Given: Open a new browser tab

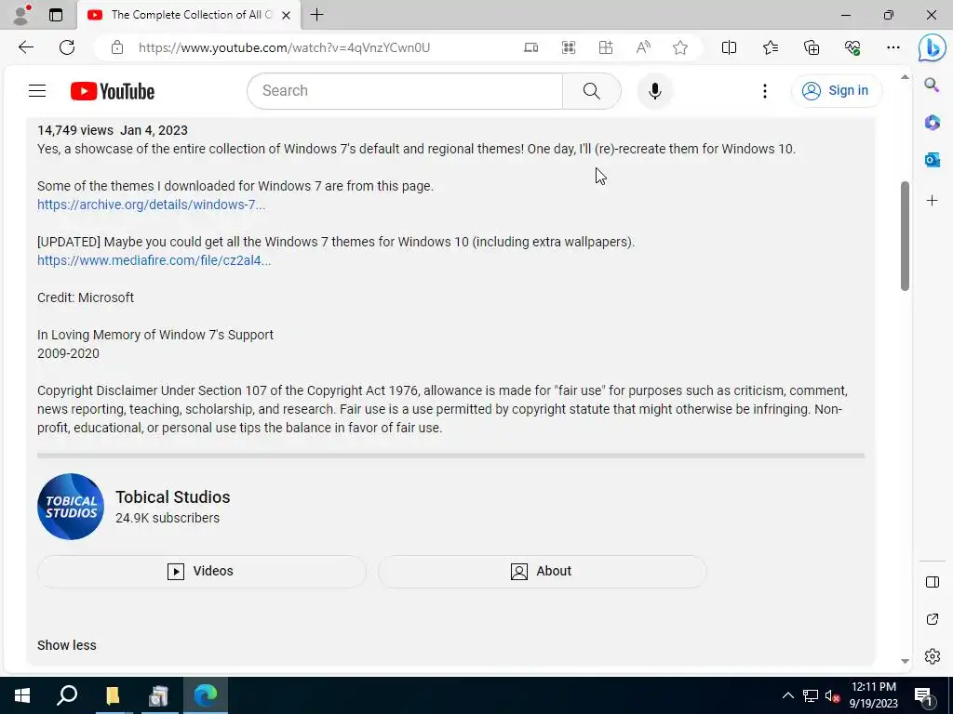Looking at the screenshot, I should pyautogui.click(x=316, y=15).
